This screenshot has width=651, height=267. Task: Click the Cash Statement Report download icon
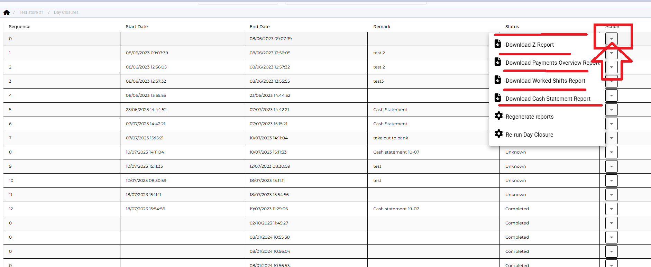click(x=498, y=98)
